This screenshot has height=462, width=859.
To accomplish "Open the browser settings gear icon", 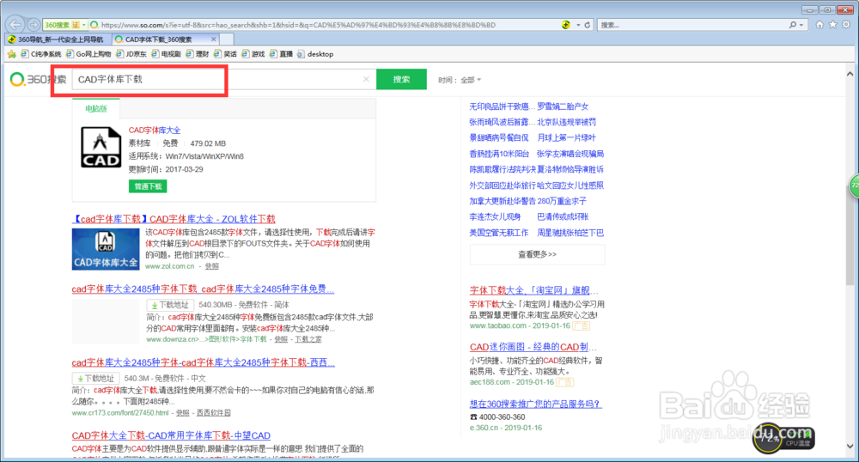I will tap(846, 25).
